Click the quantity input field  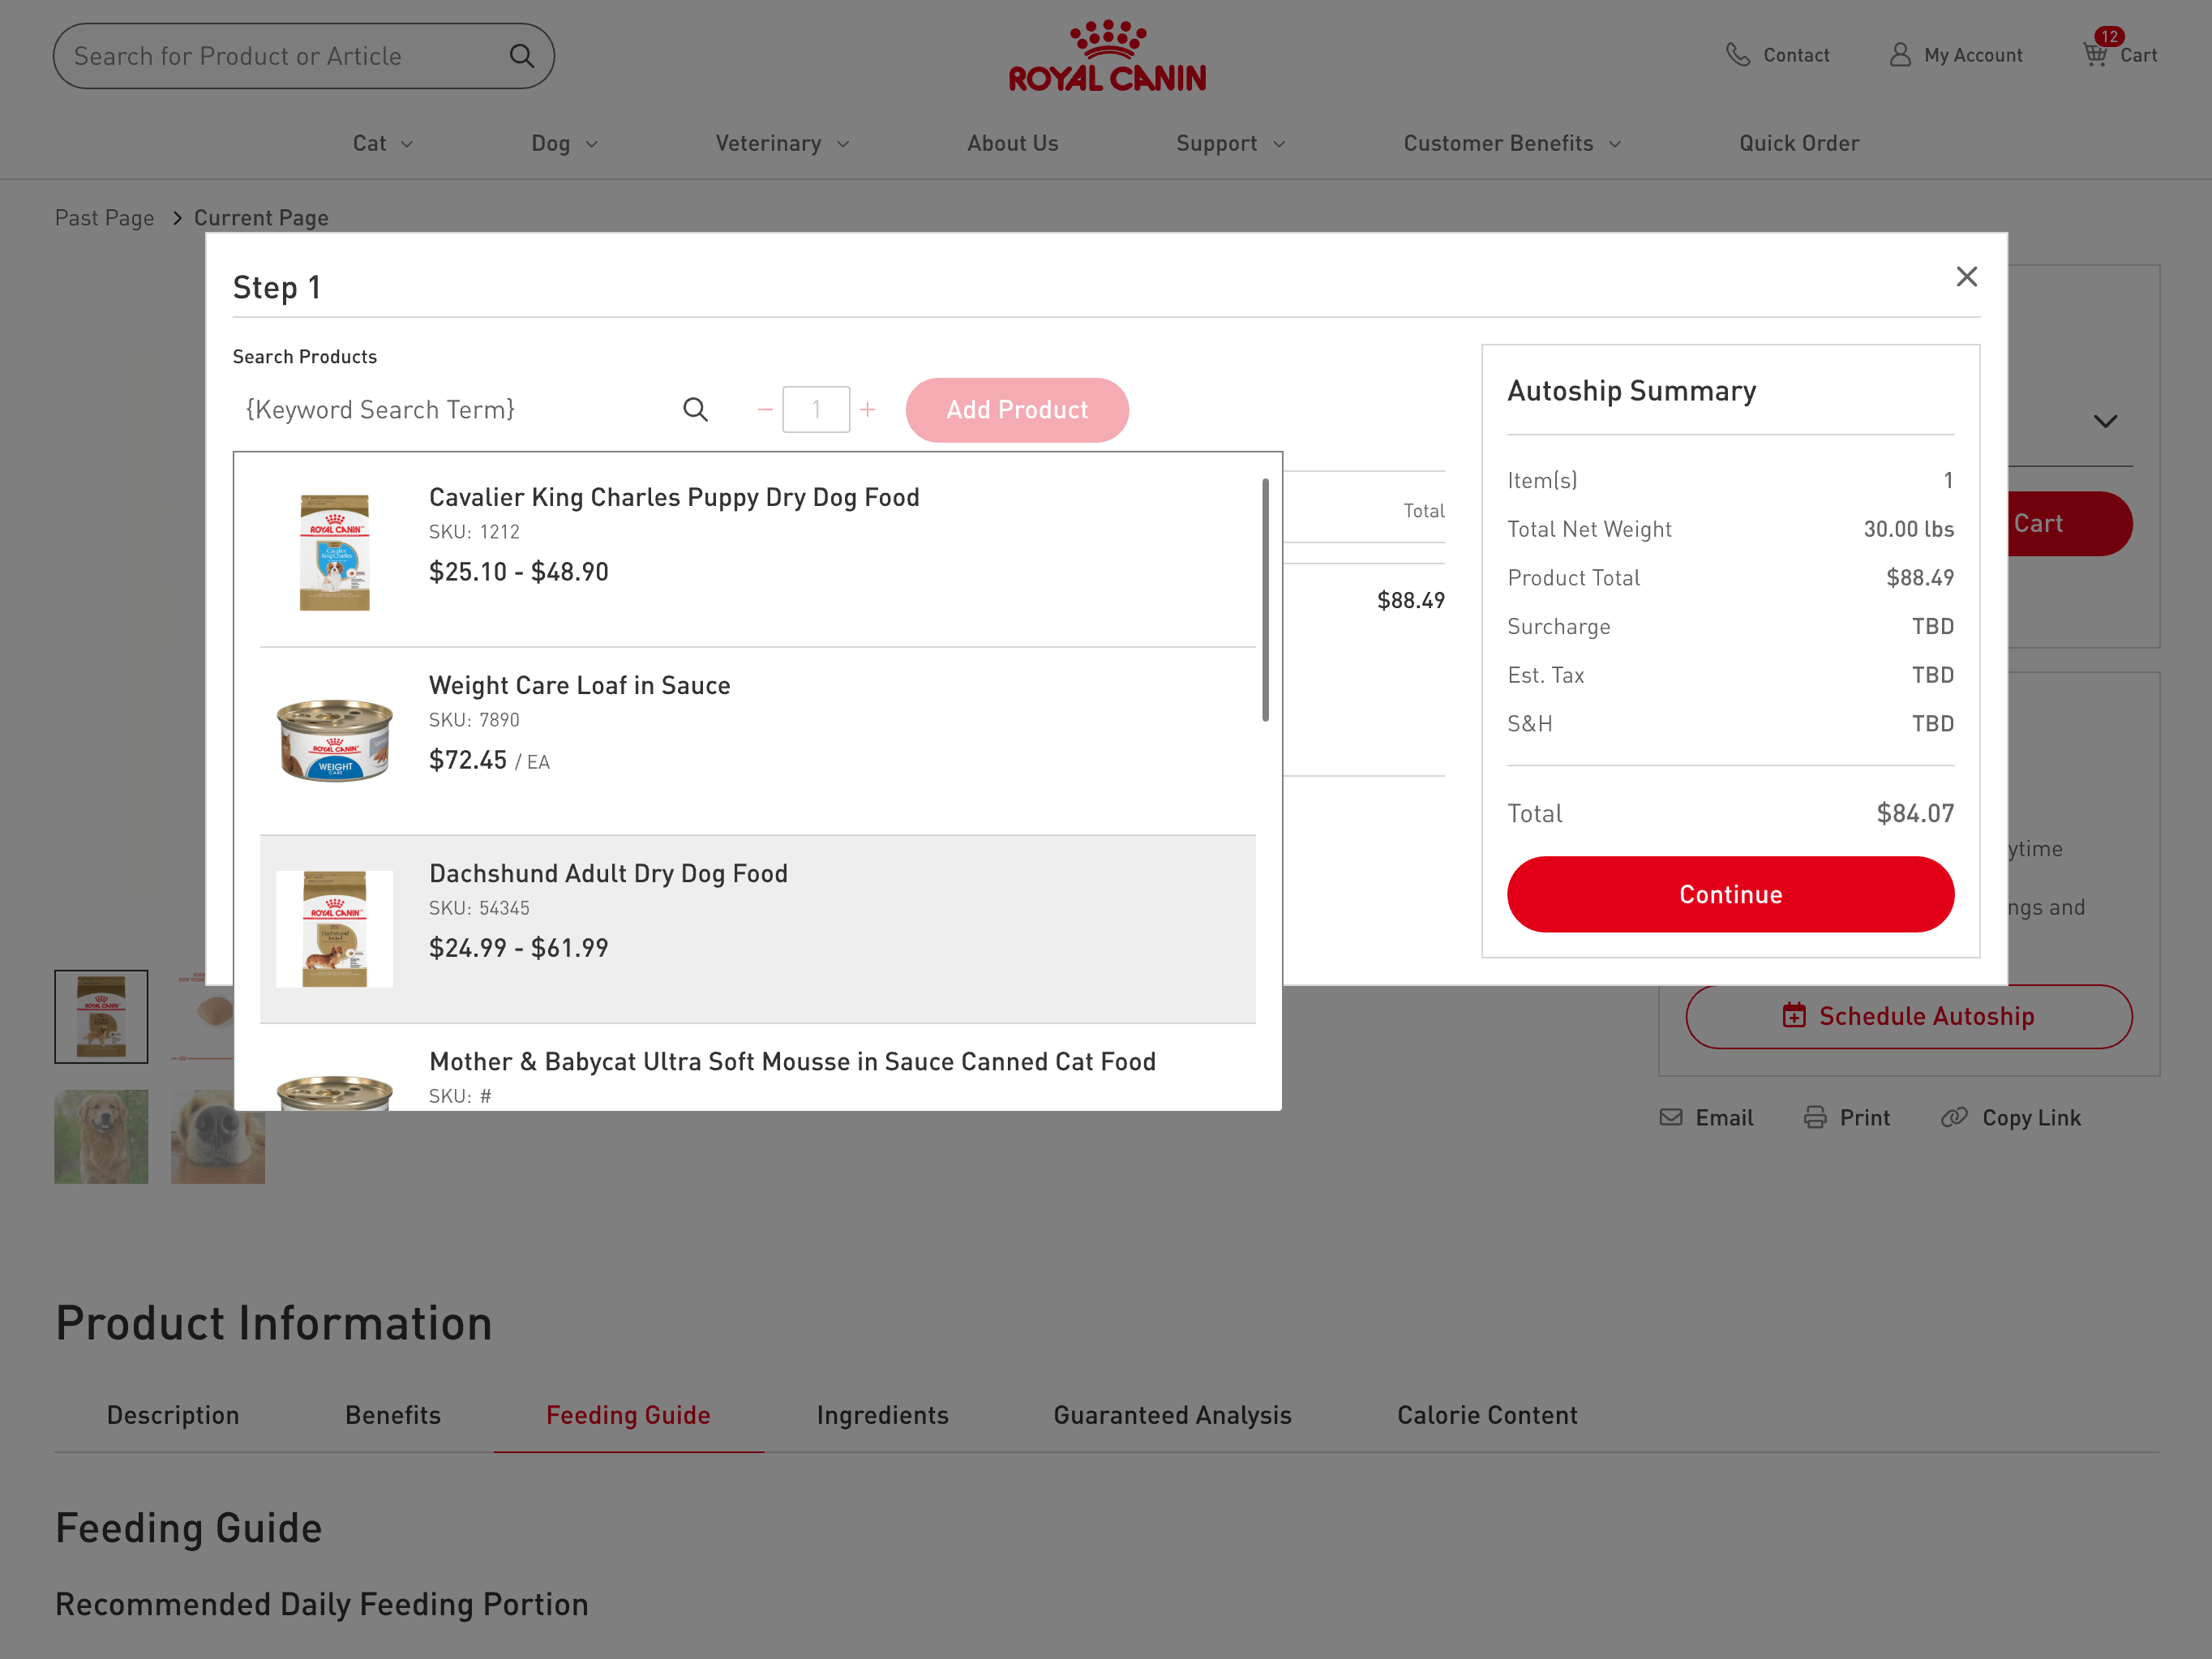(816, 409)
